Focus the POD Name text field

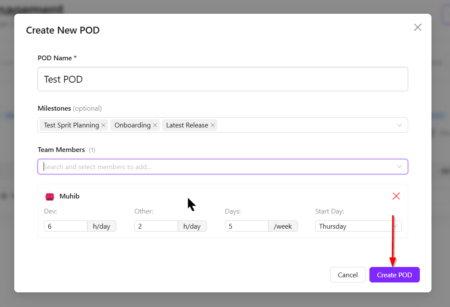222,79
